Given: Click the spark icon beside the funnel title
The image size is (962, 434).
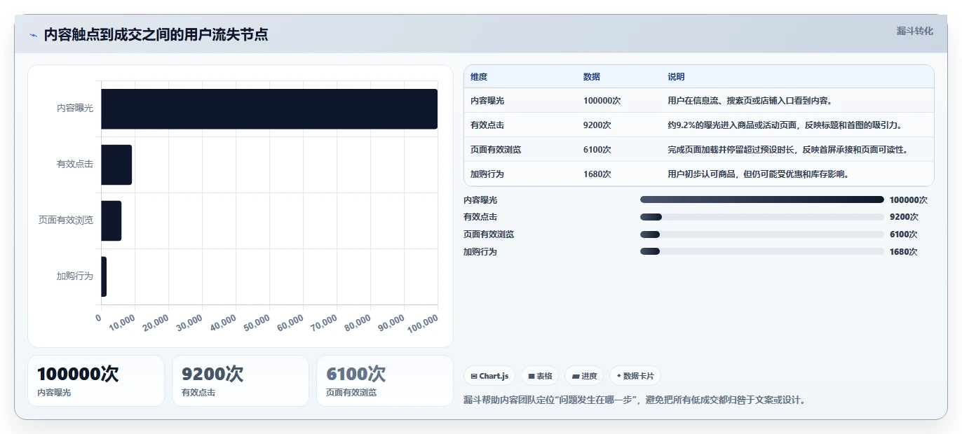Looking at the screenshot, I should point(33,35).
